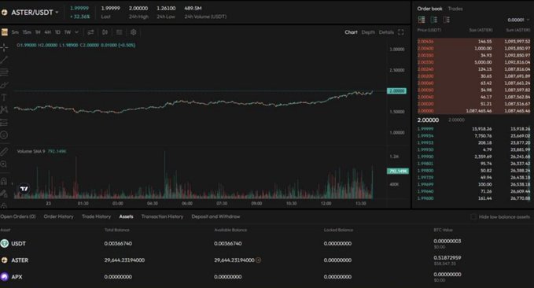This screenshot has height=288, width=534.
Task: Click the APX asset icon
Action: coord(5,276)
